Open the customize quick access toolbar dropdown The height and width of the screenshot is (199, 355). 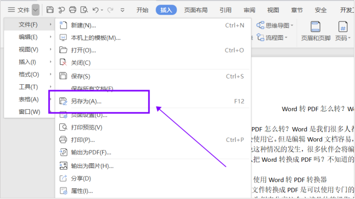[122, 10]
